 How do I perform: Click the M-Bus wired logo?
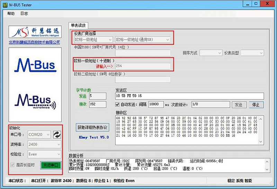[35, 65]
